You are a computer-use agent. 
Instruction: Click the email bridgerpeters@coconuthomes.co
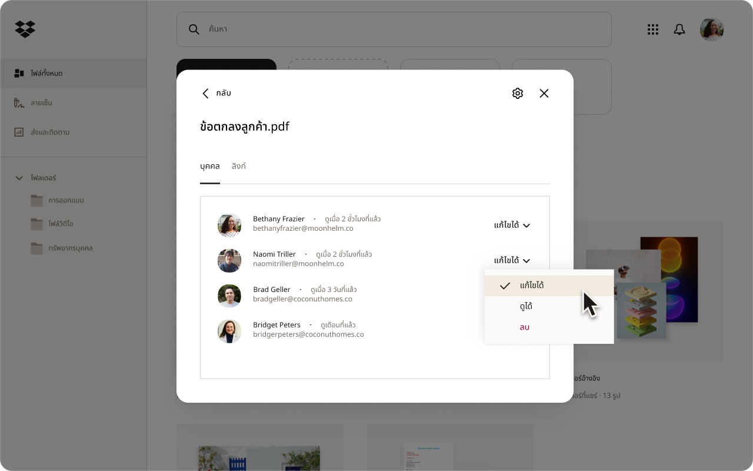(308, 334)
